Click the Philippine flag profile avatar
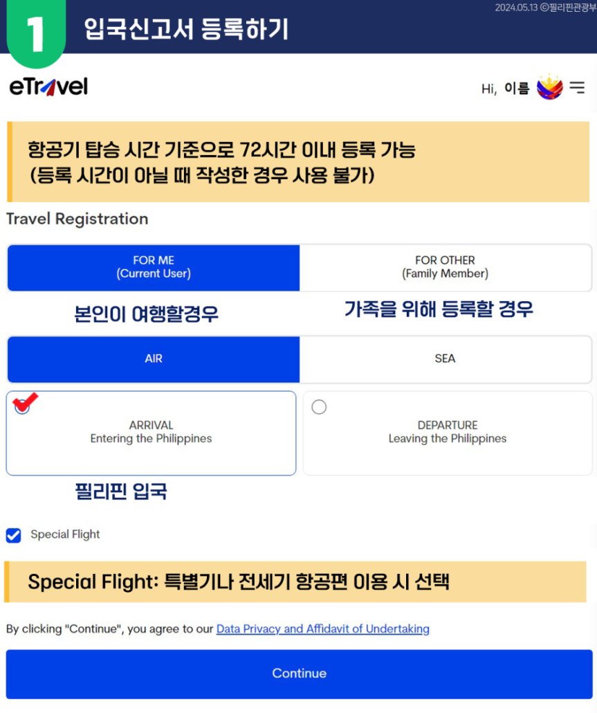 click(x=550, y=87)
